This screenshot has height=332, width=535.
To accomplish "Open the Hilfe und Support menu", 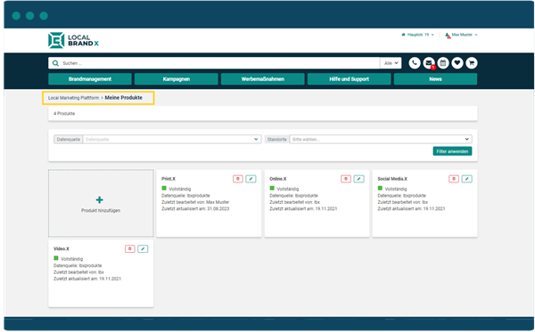I will (x=349, y=79).
